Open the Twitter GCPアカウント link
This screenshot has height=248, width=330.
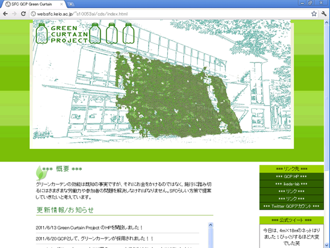coord(291,206)
